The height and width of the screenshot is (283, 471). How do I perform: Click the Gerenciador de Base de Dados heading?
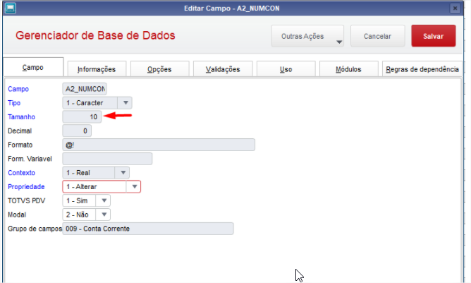[95, 35]
